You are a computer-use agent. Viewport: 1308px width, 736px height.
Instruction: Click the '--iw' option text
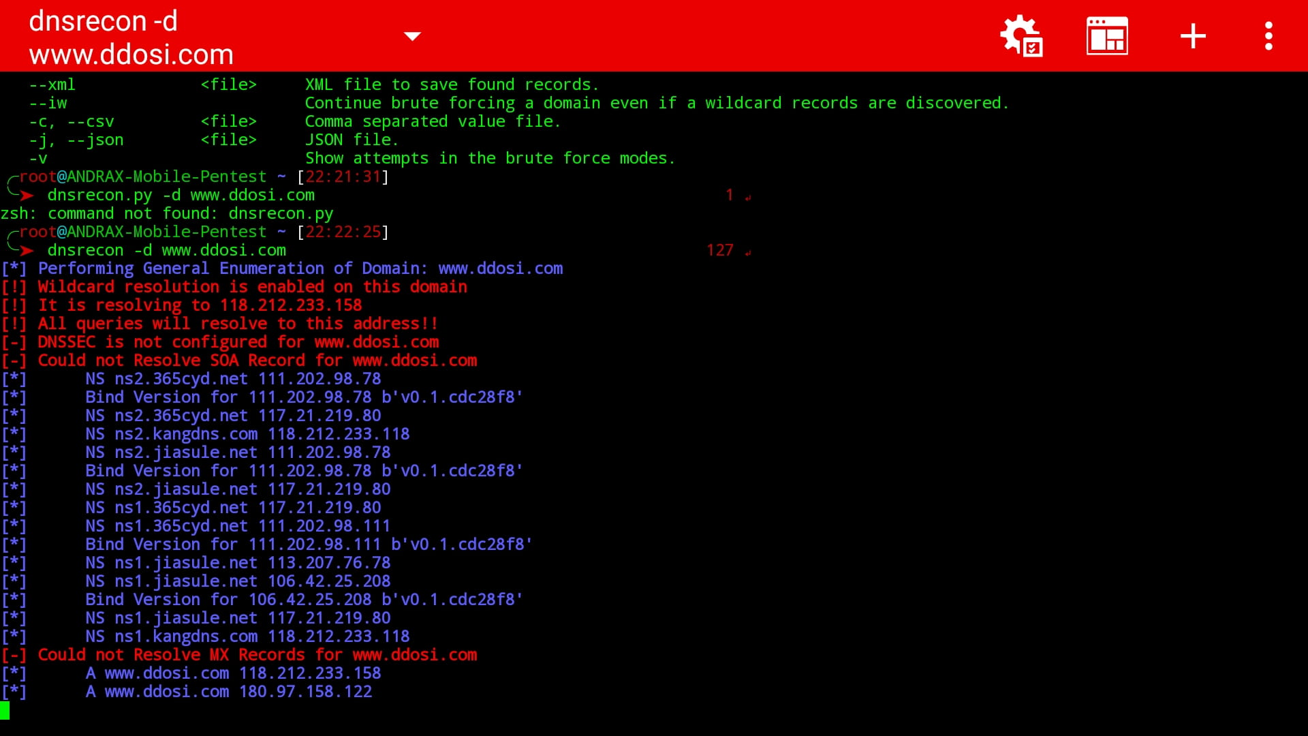48,103
